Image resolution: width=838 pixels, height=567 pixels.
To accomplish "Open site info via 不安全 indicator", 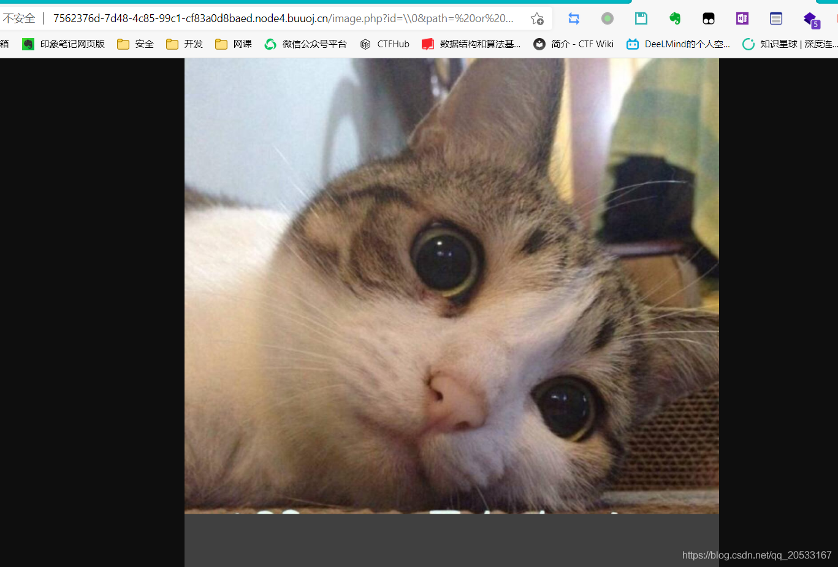I will (20, 18).
